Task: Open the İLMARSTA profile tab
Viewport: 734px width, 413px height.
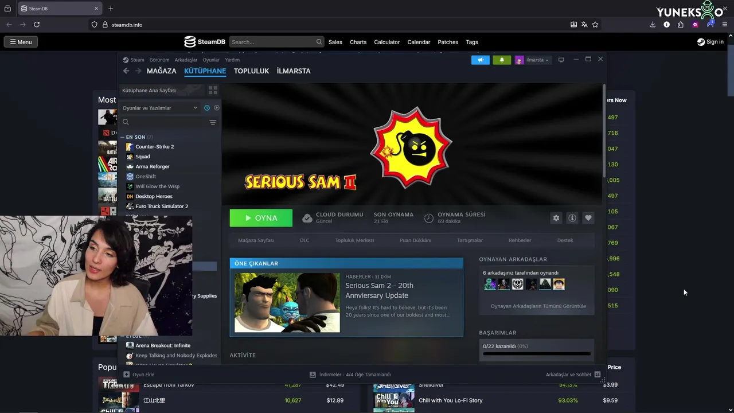Action: click(294, 71)
